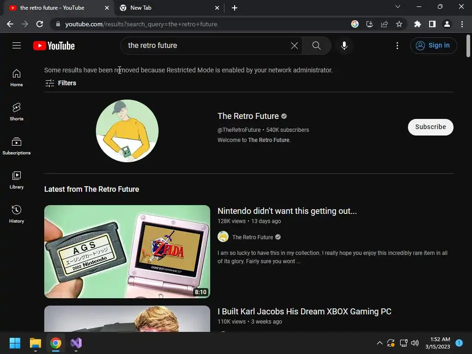The height and width of the screenshot is (354, 472).
Task: Go back with the browser back arrow
Action: tap(10, 24)
